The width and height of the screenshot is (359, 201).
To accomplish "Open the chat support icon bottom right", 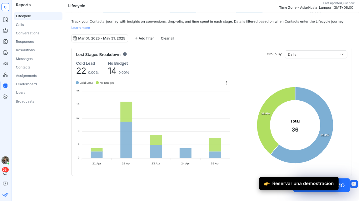I will click(354, 184).
